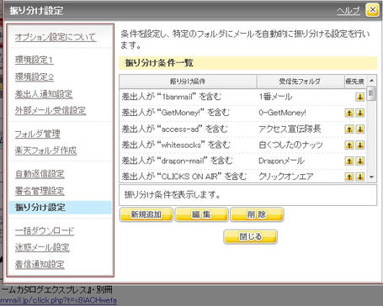This screenshot has height=306, width=383.
Task: Open 署名管理設定
Action: click(x=40, y=191)
